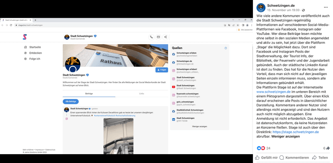The height and width of the screenshot is (163, 333).
Task: Open https://stage.schwetzingen.de link
Action: [x=296, y=132]
